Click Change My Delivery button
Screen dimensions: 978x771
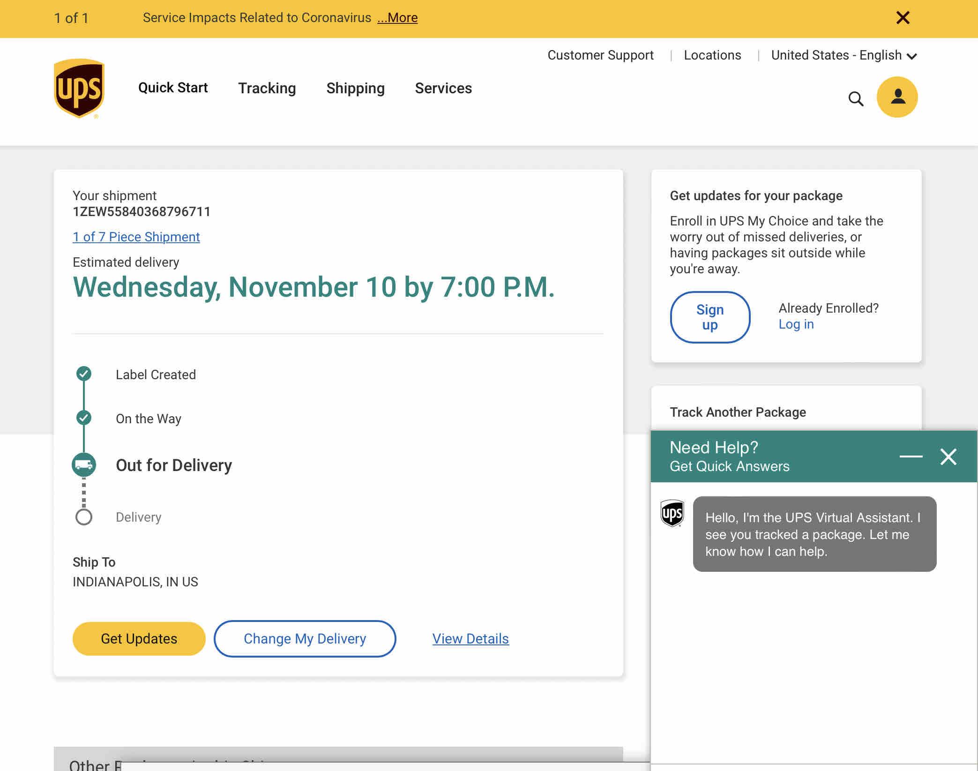[x=305, y=638]
